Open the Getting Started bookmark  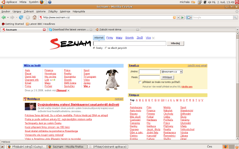(13, 24)
